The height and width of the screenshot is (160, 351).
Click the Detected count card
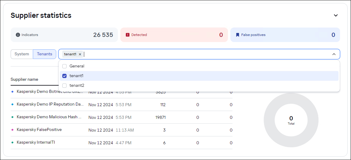174,35
